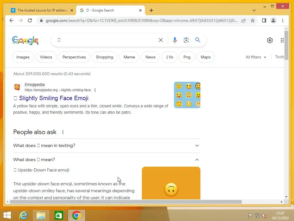Screen dimensions: 294x221
Task: Select the News filter chip
Action: tap(150, 57)
